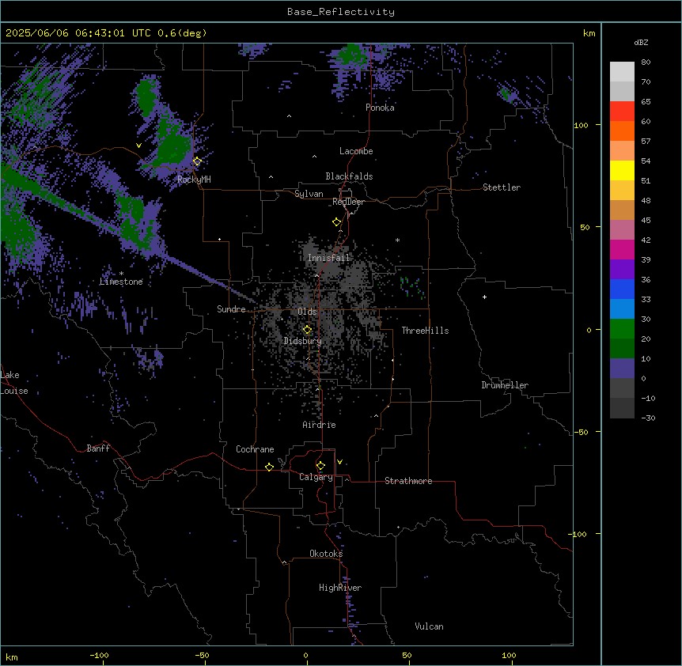682x666 pixels.
Task: Click the purple 10 dBZ legend swatch
Action: click(622, 369)
